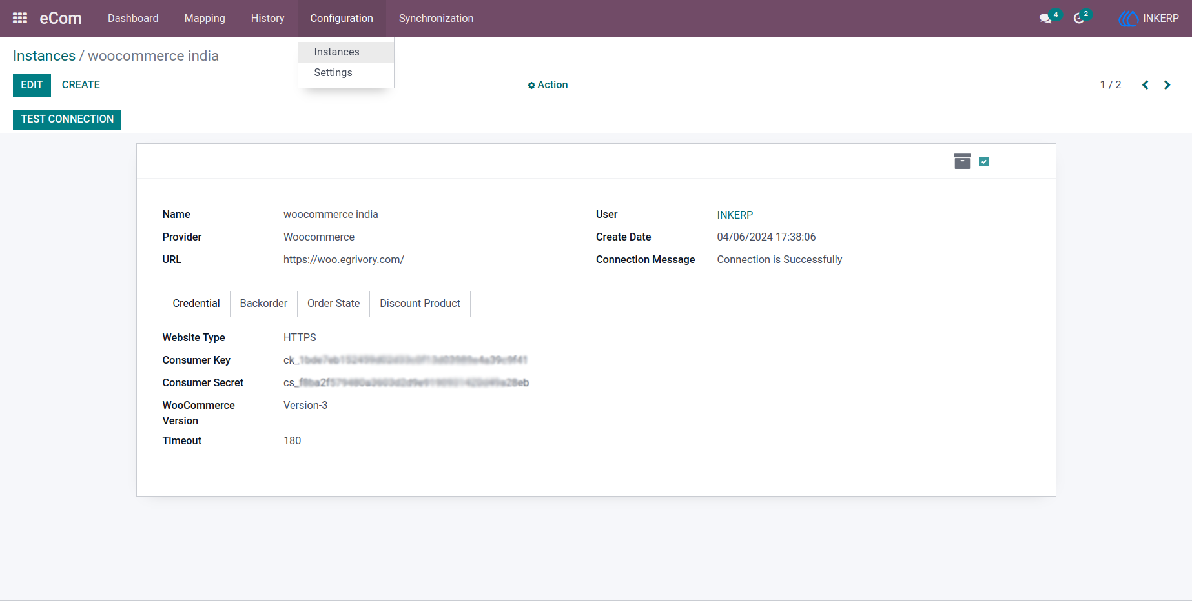Open the Synchronization menu
The image size is (1192, 601).
(x=436, y=19)
